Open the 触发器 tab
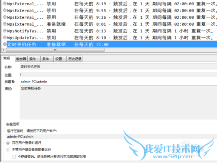 pos(21,59)
